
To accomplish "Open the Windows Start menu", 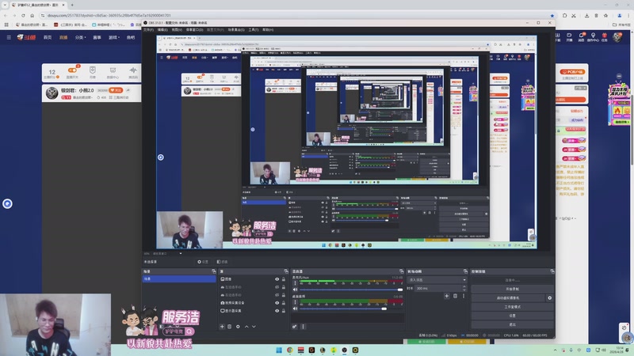I will 279,350.
